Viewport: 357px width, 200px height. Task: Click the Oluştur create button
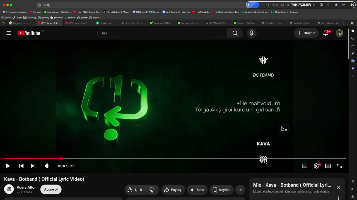pyautogui.click(x=306, y=33)
